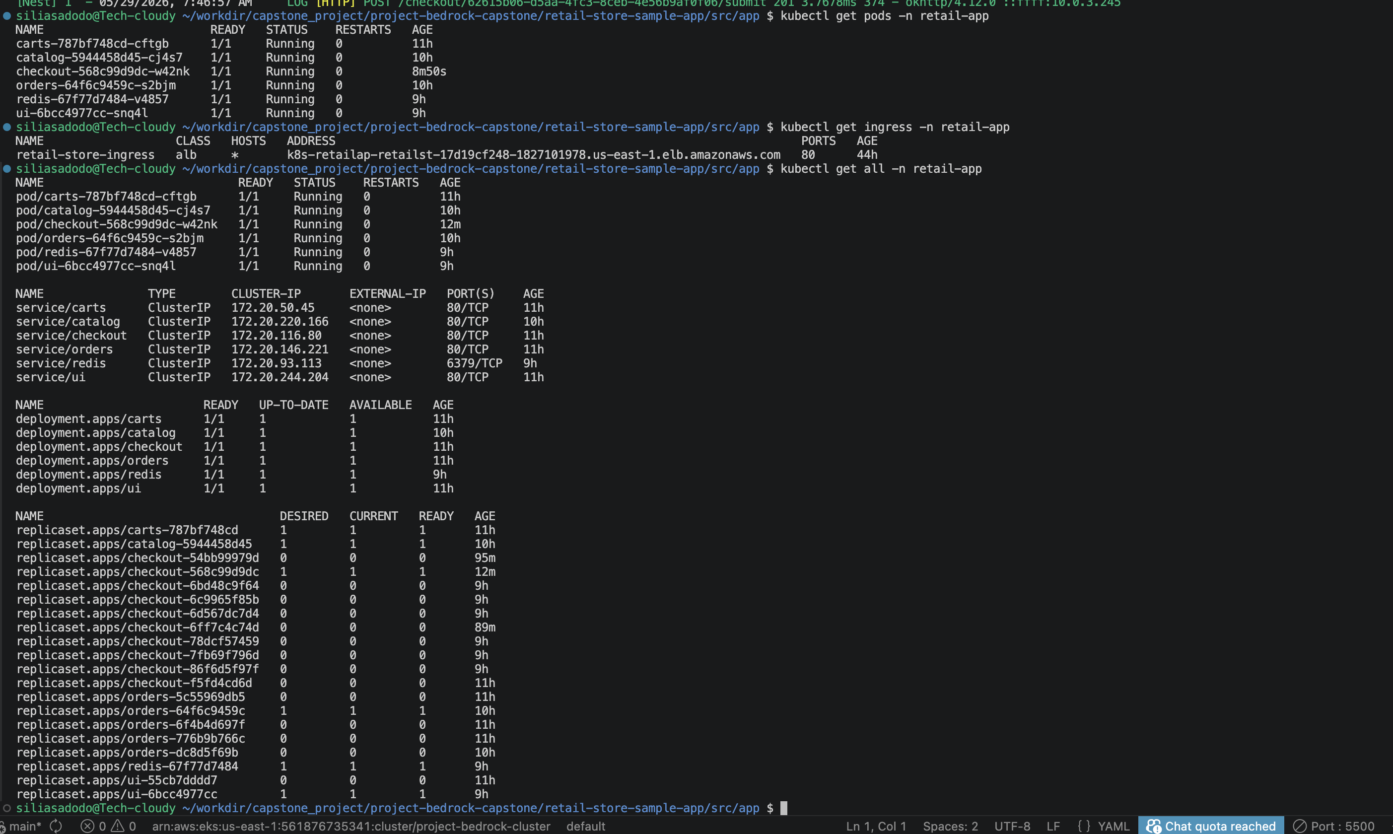Click the port value '6379/TCP'
1393x834 pixels.
pyautogui.click(x=474, y=363)
